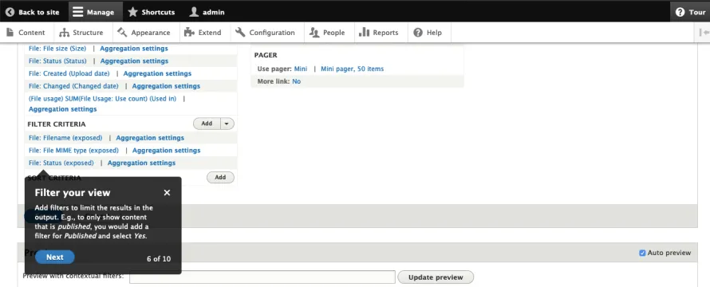
Task: Open Aggregation settings for File: Status (Status)
Action: (x=135, y=61)
